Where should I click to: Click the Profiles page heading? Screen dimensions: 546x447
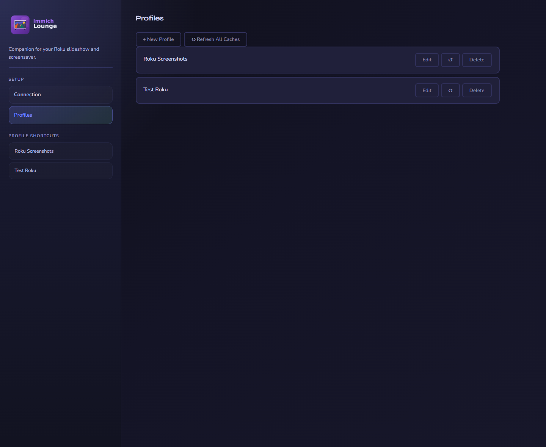pyautogui.click(x=149, y=18)
